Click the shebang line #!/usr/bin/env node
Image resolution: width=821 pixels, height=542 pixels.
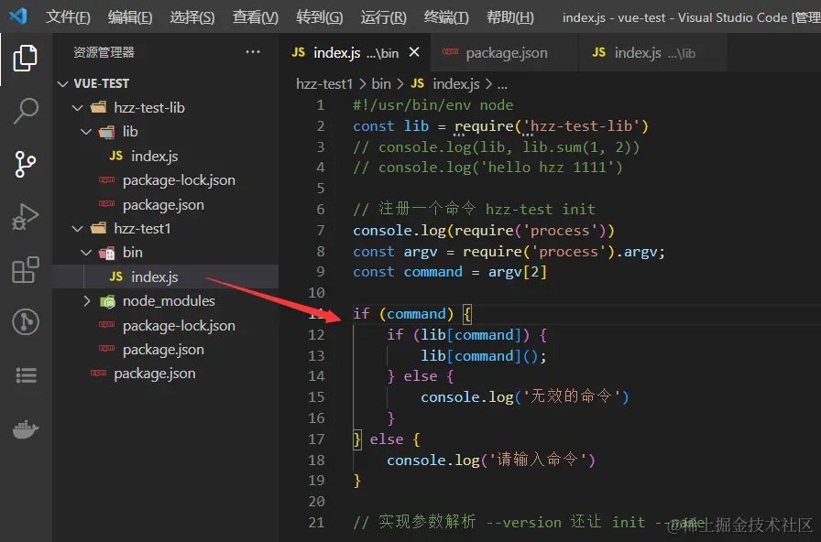pos(433,105)
